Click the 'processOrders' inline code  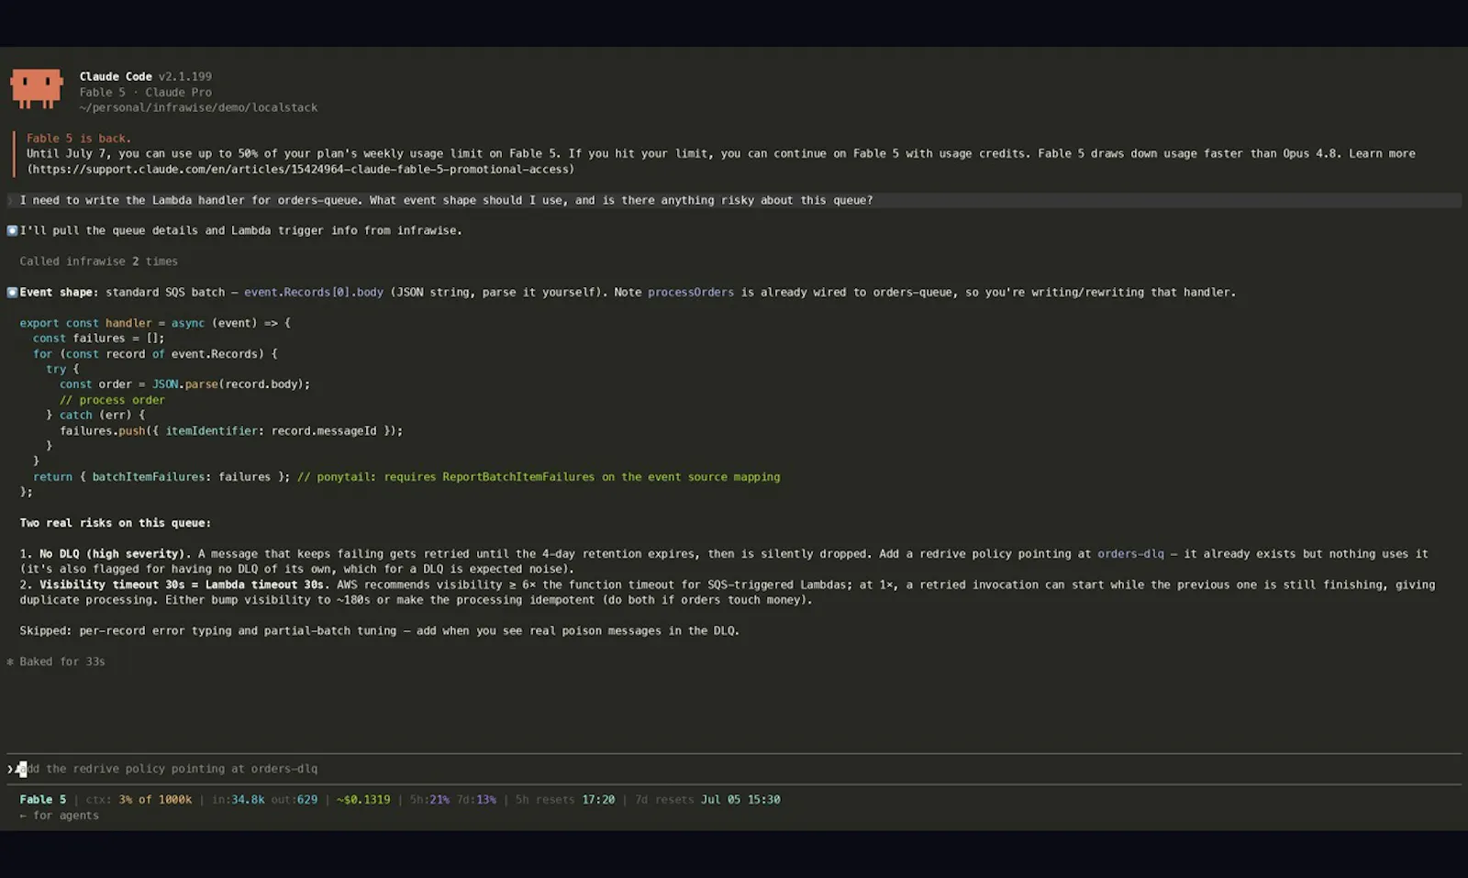pyautogui.click(x=691, y=292)
